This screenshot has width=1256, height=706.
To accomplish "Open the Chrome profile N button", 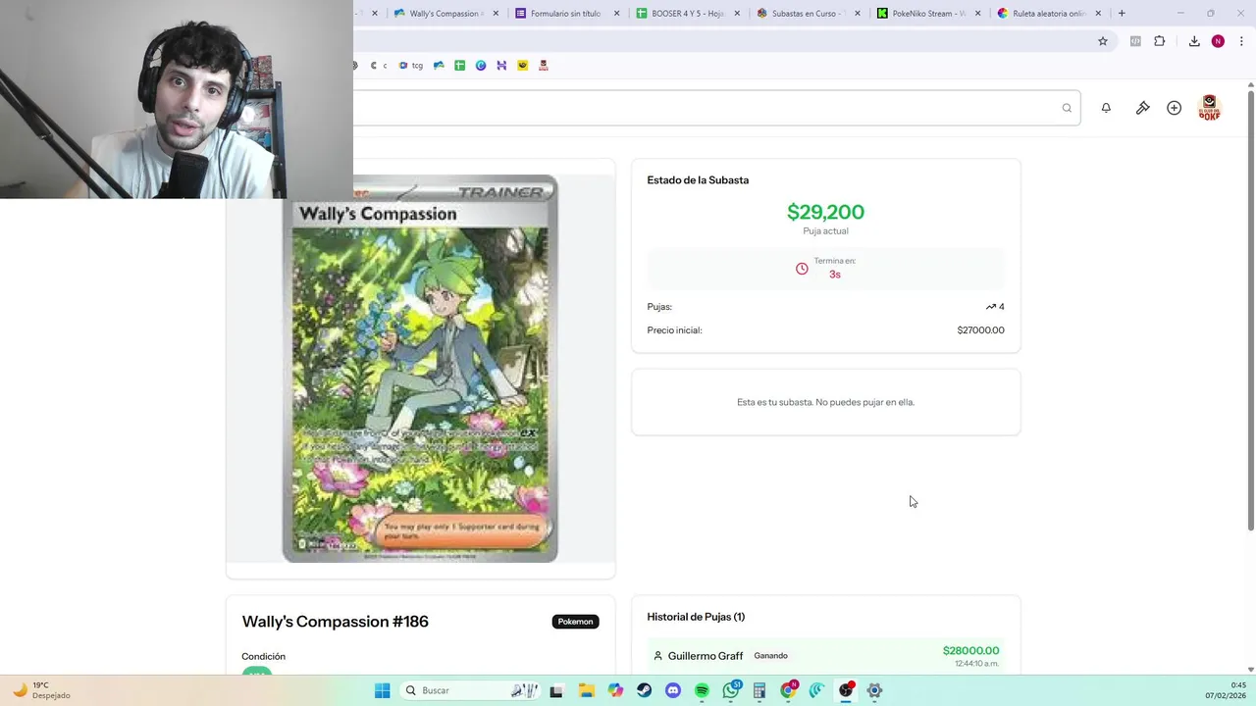I will tap(1218, 41).
